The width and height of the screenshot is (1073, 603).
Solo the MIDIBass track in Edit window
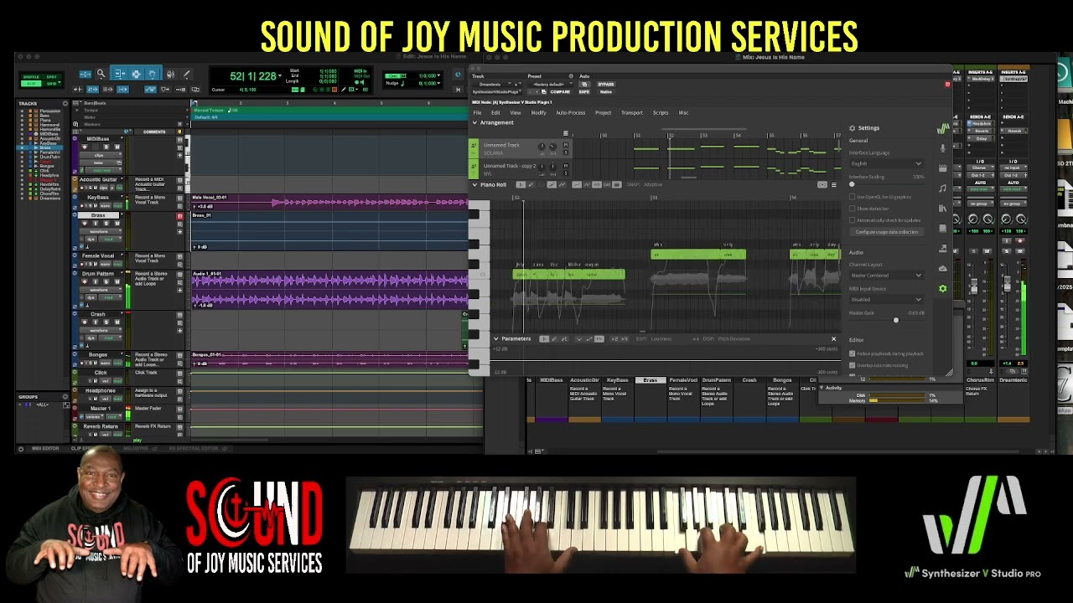(106, 147)
